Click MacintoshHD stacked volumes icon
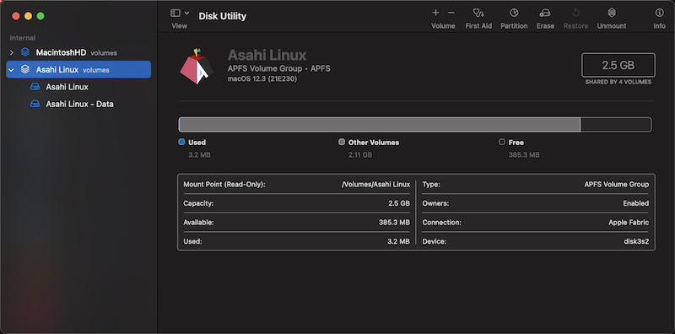 pyautogui.click(x=25, y=52)
